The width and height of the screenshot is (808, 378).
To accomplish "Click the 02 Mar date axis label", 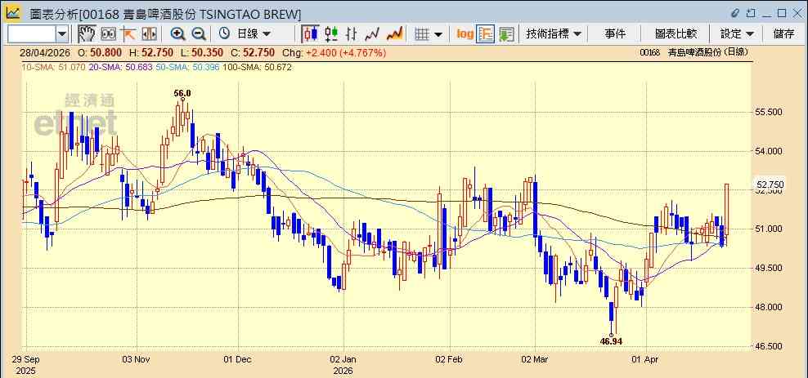I will pos(535,359).
